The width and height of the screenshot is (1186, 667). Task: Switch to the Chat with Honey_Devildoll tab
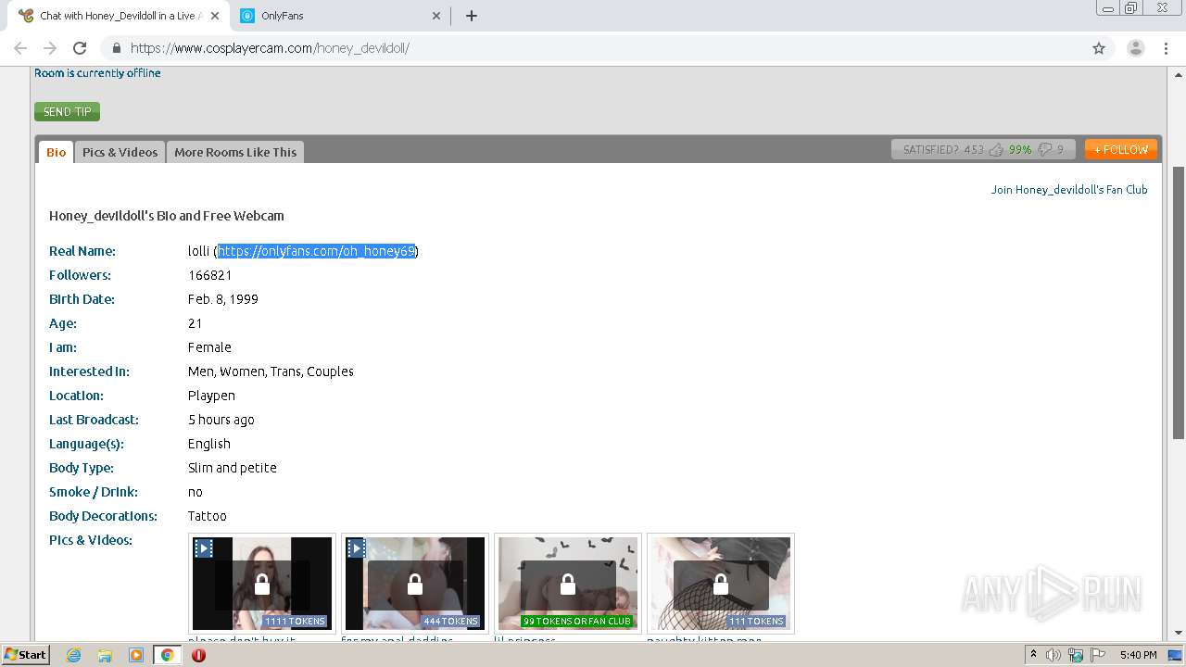click(119, 16)
